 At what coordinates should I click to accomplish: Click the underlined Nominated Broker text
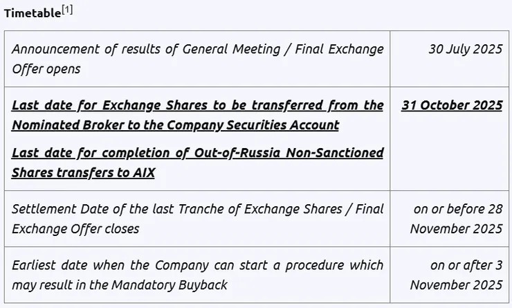coord(59,125)
